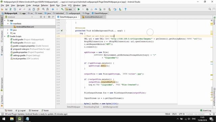Collapse the Gradle Scripts node
The height and width of the screenshot is (122, 216).
[x=5, y=36]
